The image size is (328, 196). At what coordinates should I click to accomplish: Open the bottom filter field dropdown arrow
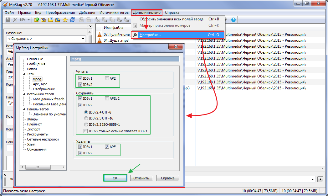pos(313,179)
